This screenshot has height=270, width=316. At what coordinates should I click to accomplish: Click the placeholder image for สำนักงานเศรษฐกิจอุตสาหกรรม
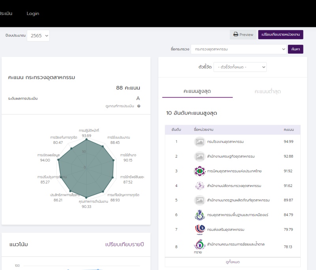(200, 157)
